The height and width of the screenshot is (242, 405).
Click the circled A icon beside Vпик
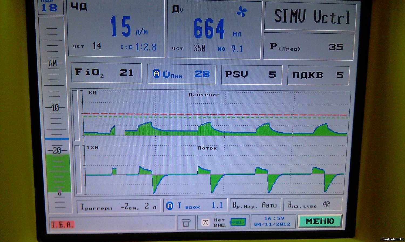click(157, 74)
